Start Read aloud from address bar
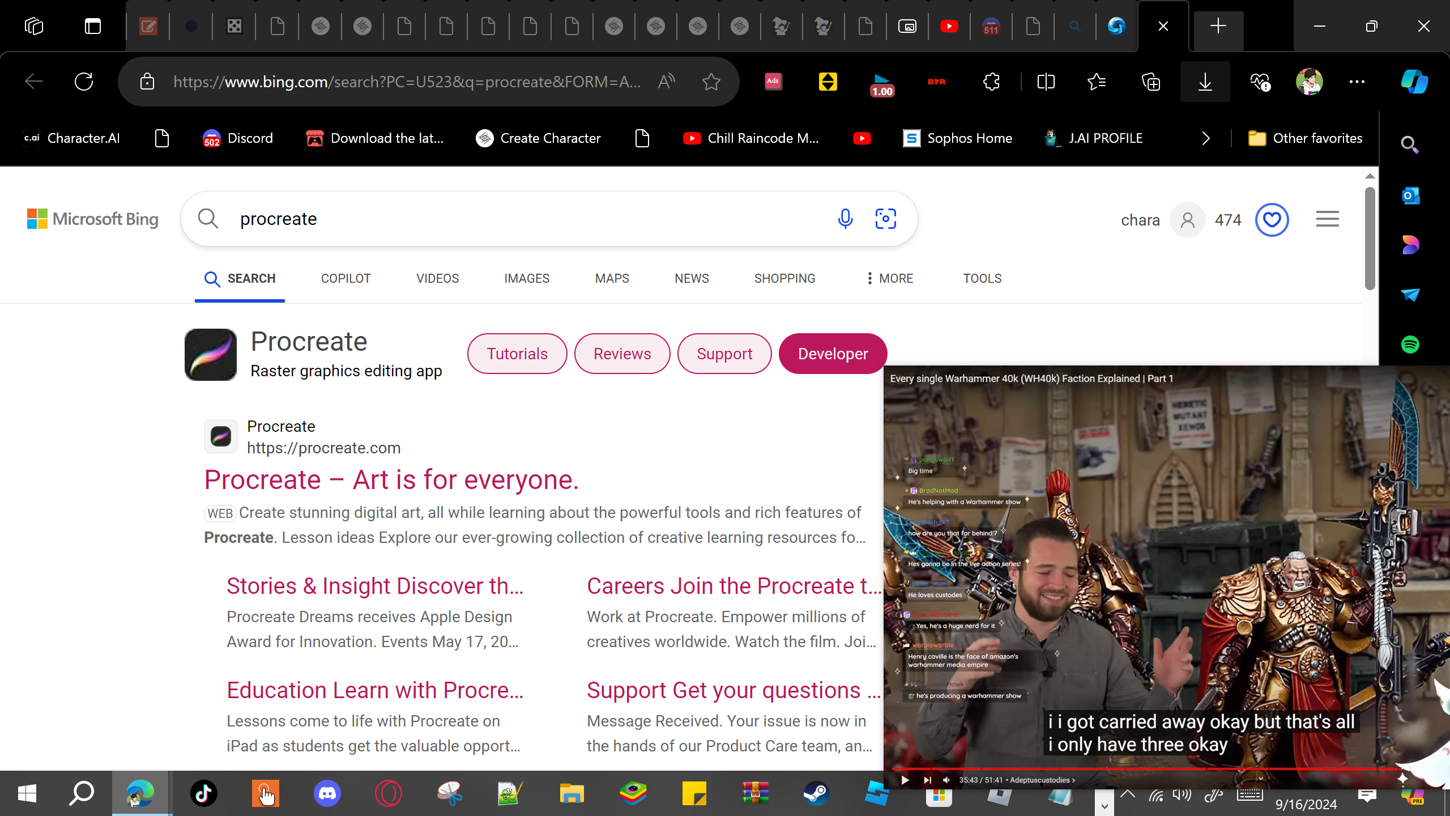Screen dimensions: 1450x816 [667, 82]
